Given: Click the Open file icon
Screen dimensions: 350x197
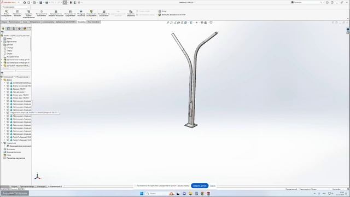Looking at the screenshot, I should click(x=34, y=2).
